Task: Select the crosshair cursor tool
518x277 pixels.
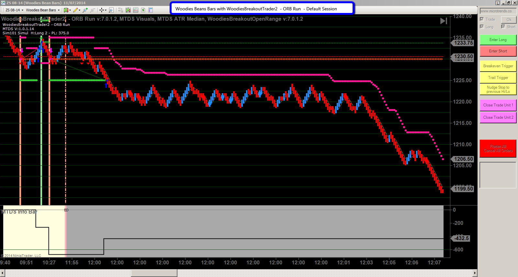Action: [101, 10]
